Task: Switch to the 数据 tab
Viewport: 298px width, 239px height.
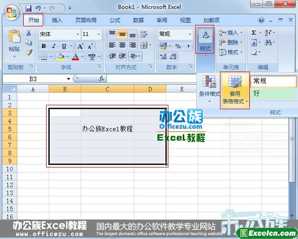Action: [x=138, y=20]
